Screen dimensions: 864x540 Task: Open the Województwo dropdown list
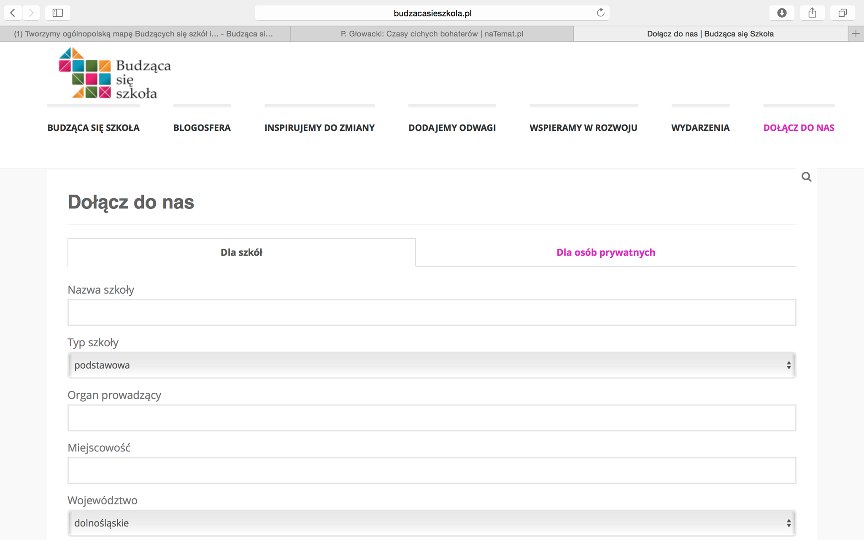click(432, 523)
